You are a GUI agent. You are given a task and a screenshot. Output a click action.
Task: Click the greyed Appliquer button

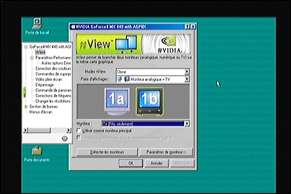tap(182, 163)
